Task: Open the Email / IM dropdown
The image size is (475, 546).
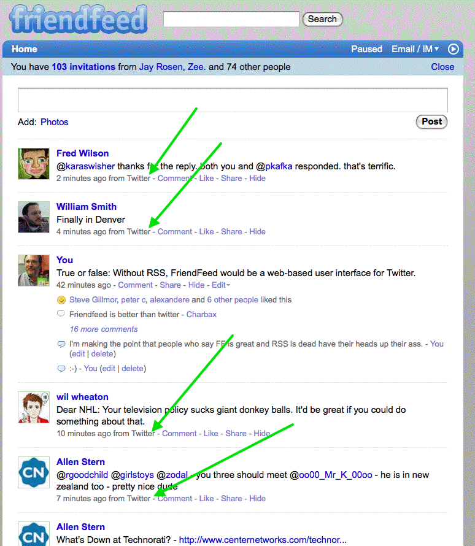Action: (417, 49)
